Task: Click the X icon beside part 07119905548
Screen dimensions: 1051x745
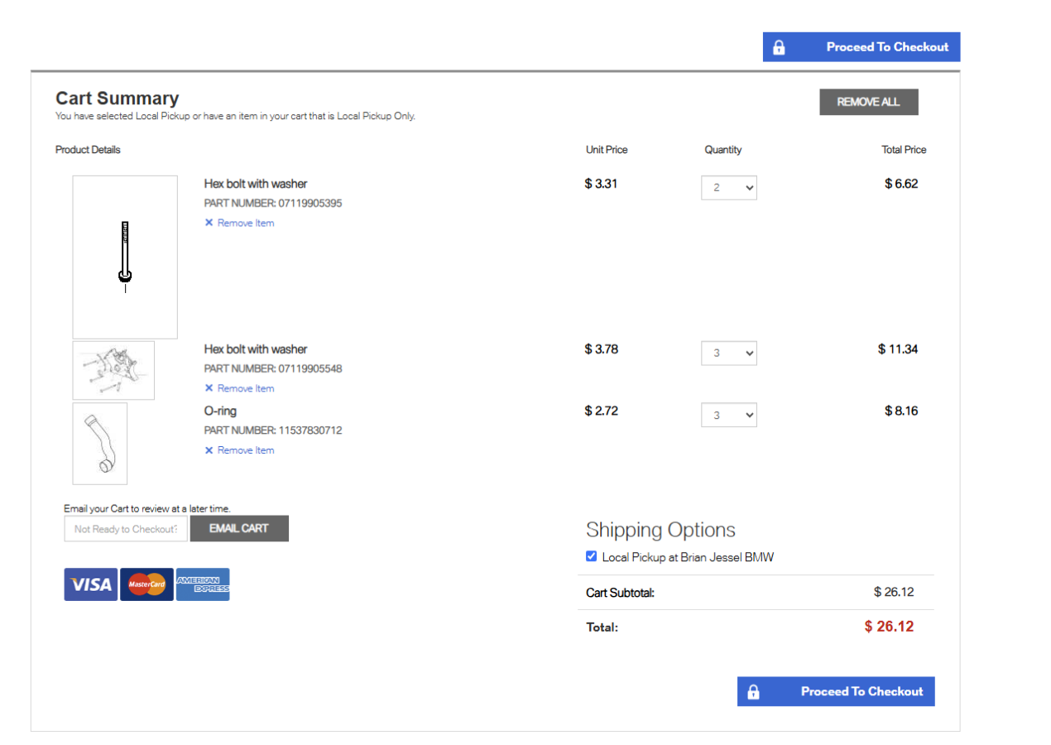Action: (209, 388)
